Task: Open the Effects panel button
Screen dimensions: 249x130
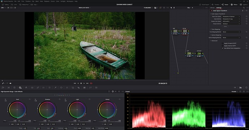Action: (x=234, y=5)
